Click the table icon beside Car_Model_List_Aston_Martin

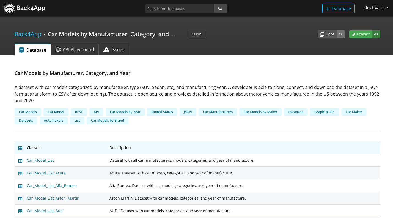pos(20,199)
